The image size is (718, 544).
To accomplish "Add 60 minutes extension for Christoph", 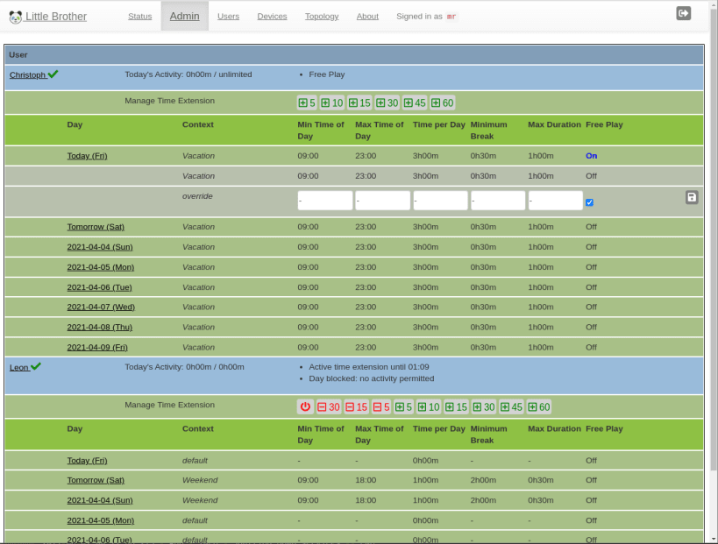I will 443,103.
